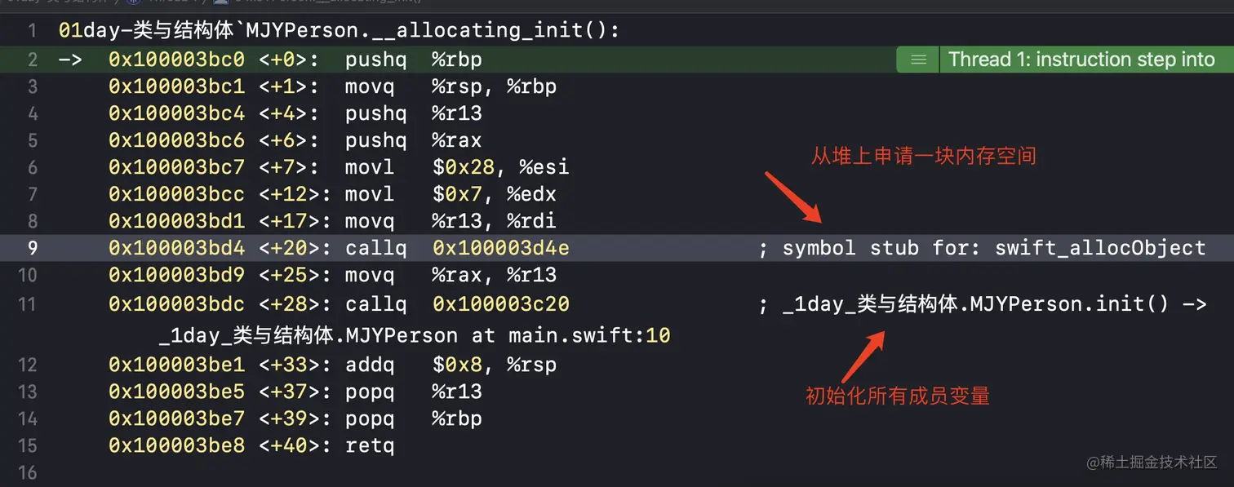Click the address 0x100003bc0 on line 2

coord(176,60)
